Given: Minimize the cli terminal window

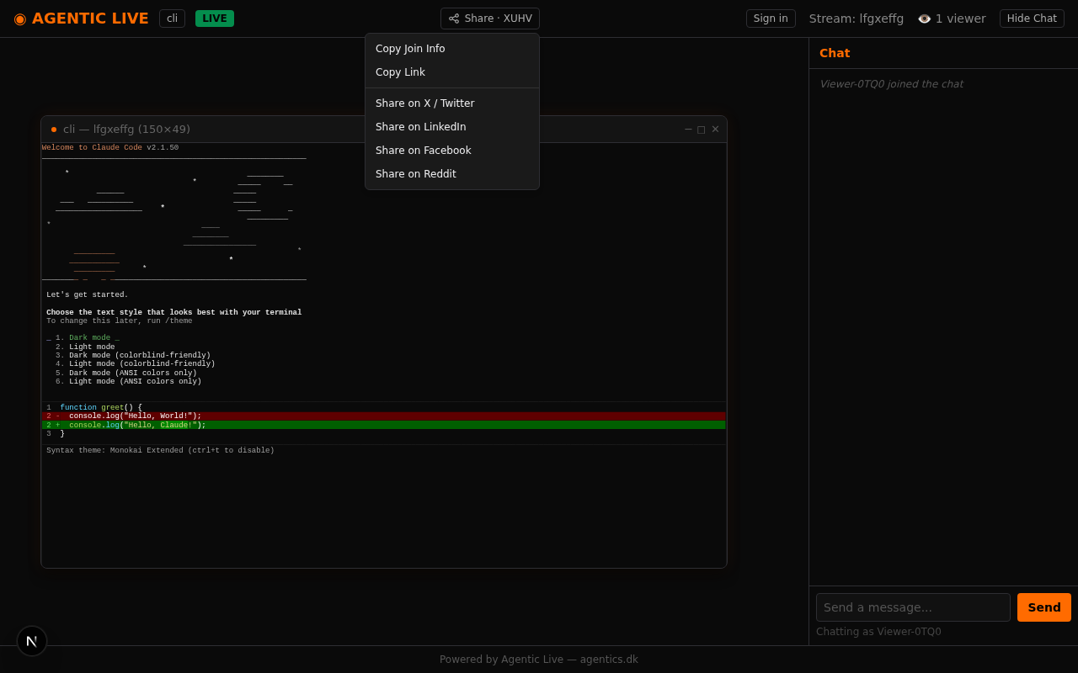Looking at the screenshot, I should point(688,130).
